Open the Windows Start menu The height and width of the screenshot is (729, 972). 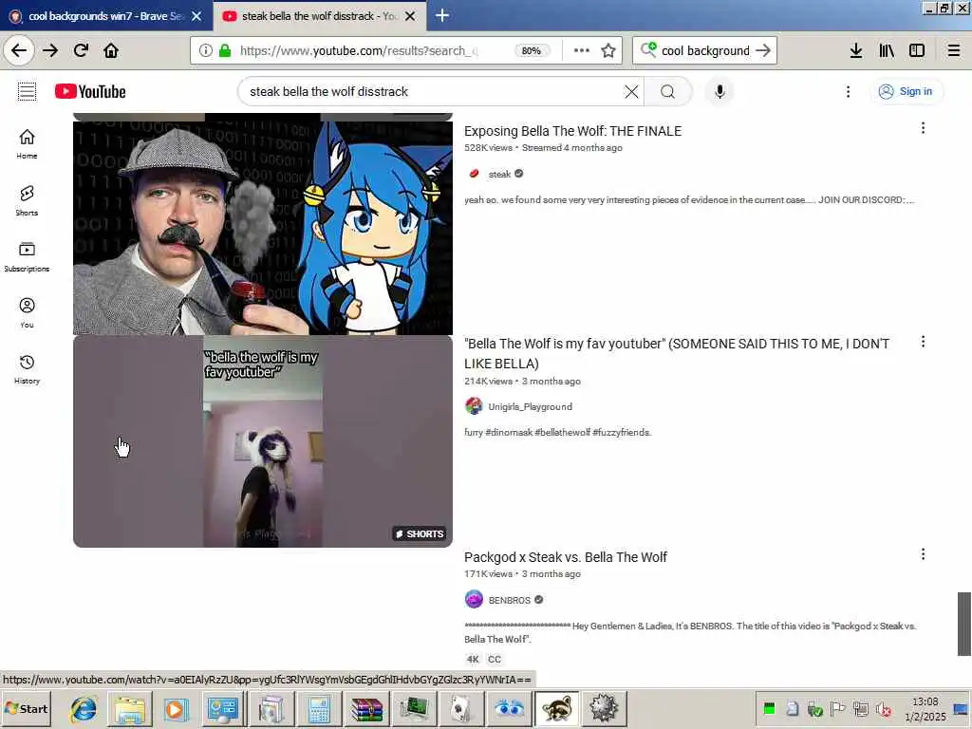pyautogui.click(x=26, y=708)
